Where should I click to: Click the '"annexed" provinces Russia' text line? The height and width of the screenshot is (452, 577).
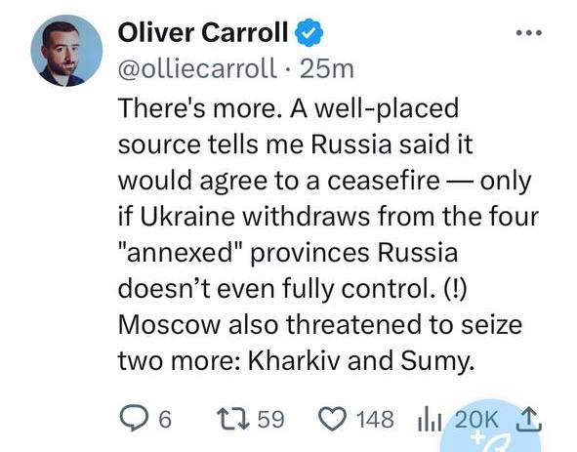click(288, 253)
